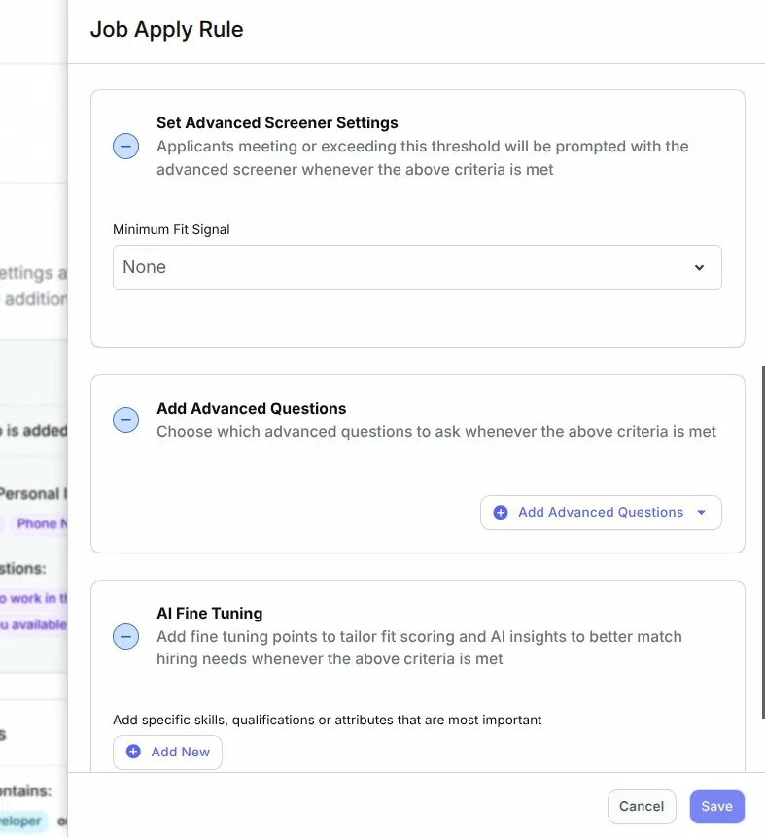The image size is (765, 838).
Task: Click the purple 'available' tag in background
Action: tap(35, 624)
